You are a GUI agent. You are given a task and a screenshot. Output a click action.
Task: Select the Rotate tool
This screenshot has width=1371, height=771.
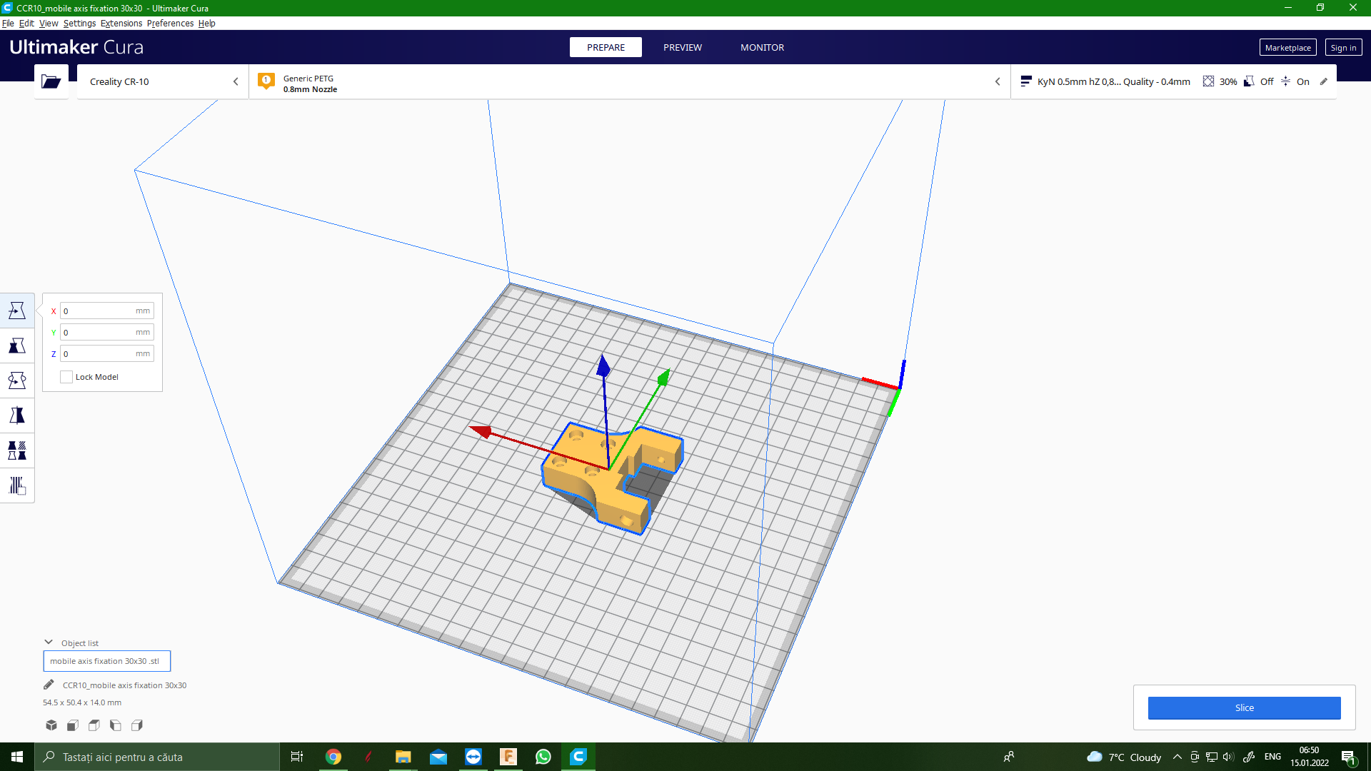[17, 381]
